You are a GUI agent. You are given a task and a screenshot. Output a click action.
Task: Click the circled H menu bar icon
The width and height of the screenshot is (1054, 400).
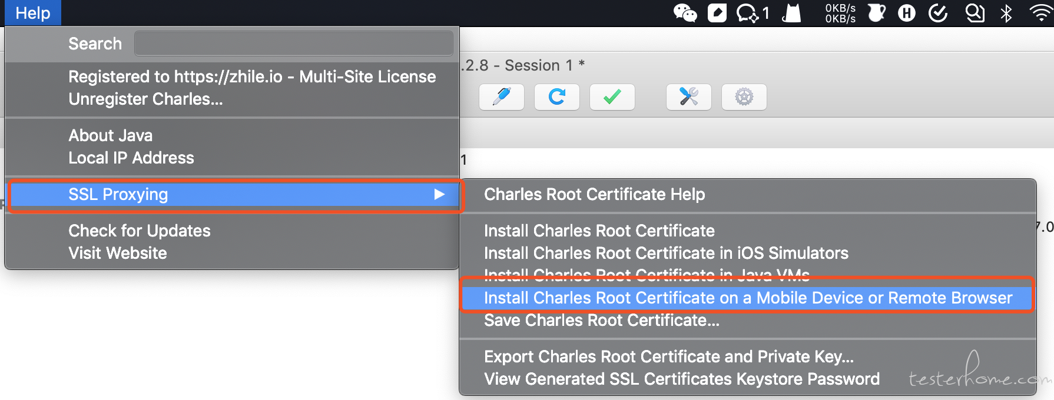[x=907, y=13]
